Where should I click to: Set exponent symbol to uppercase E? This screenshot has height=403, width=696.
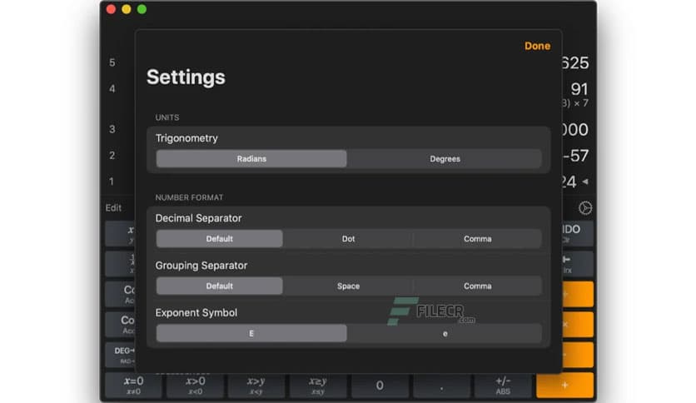pos(251,333)
